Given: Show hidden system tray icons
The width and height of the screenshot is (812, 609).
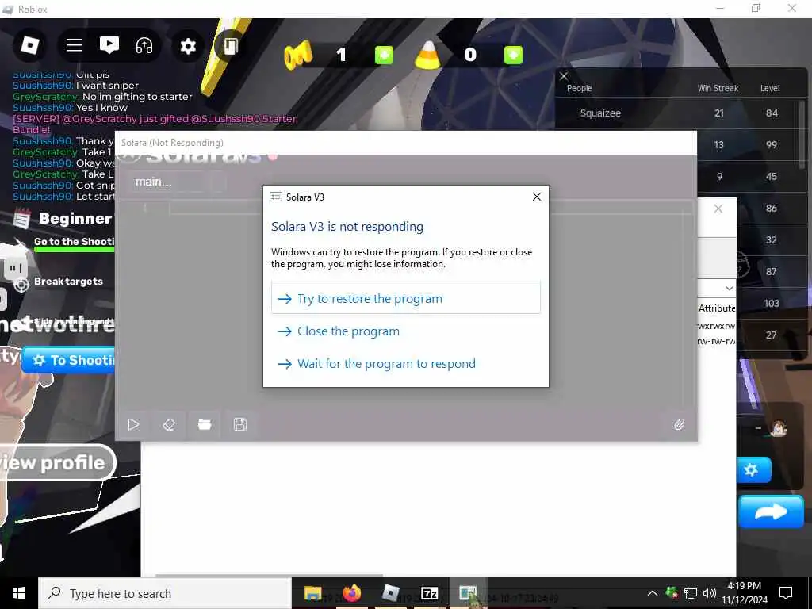Looking at the screenshot, I should [x=653, y=593].
